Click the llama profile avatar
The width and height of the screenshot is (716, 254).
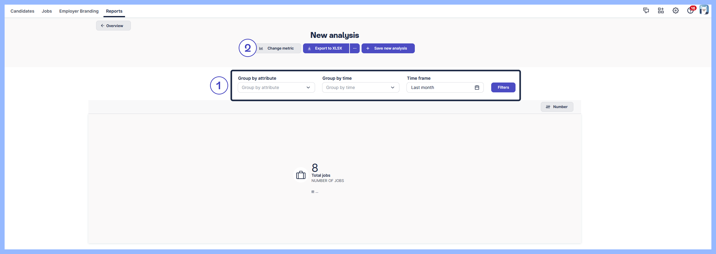point(704,10)
